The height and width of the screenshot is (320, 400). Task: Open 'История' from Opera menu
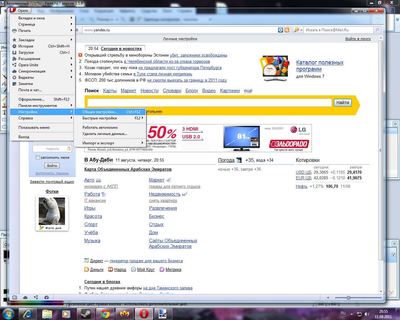[x=42, y=46]
